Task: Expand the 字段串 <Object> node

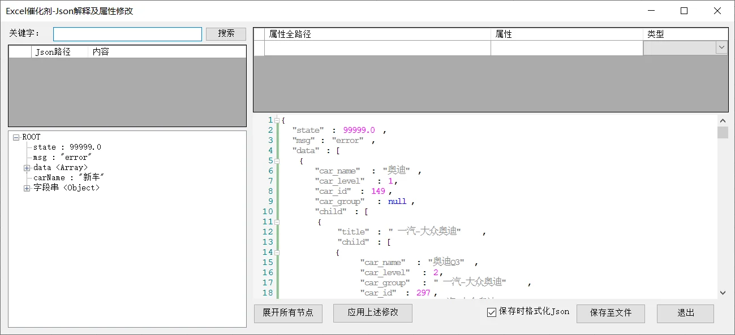Action: pyautogui.click(x=27, y=188)
